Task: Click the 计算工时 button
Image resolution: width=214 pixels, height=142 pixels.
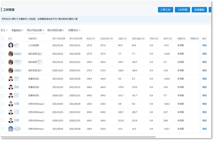Action: 165,10
